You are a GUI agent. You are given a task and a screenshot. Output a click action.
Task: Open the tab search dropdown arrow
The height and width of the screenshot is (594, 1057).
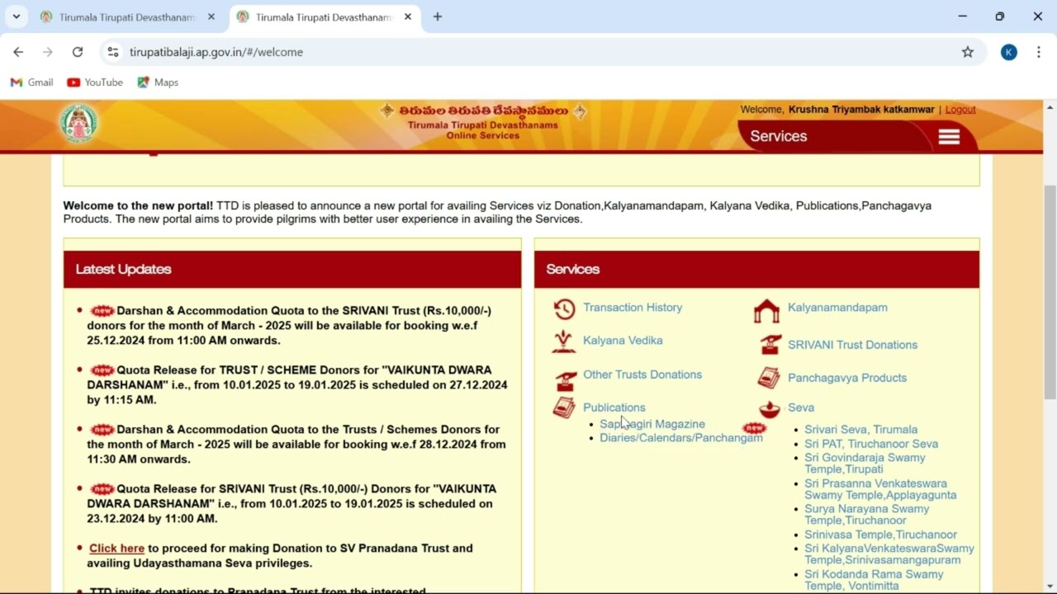[16, 16]
